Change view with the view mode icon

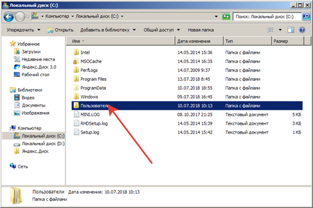point(270,30)
